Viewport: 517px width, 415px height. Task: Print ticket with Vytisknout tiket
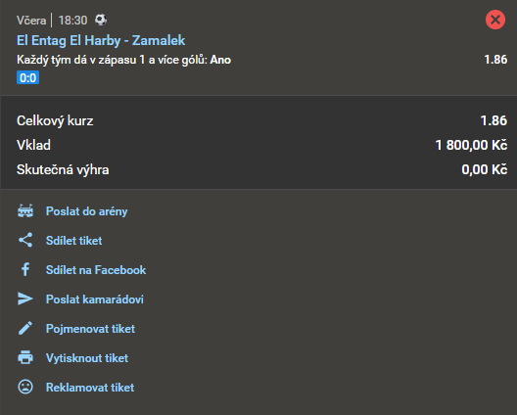point(87,358)
